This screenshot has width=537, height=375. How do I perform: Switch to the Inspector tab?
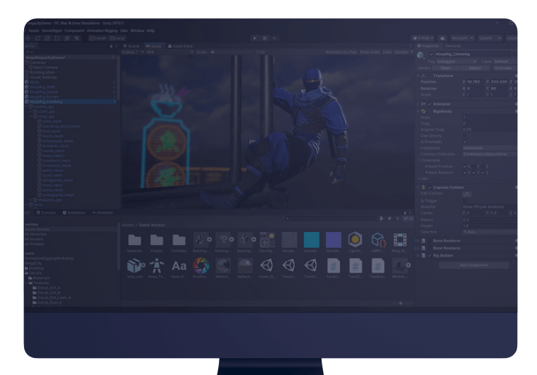(428, 46)
